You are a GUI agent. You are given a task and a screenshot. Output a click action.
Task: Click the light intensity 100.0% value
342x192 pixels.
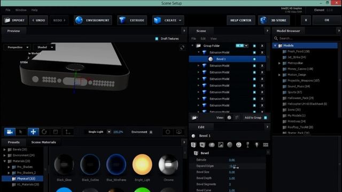pyautogui.click(x=118, y=132)
